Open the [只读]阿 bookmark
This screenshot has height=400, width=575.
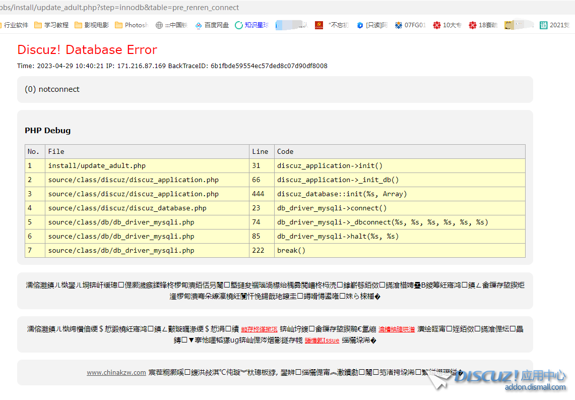372,25
